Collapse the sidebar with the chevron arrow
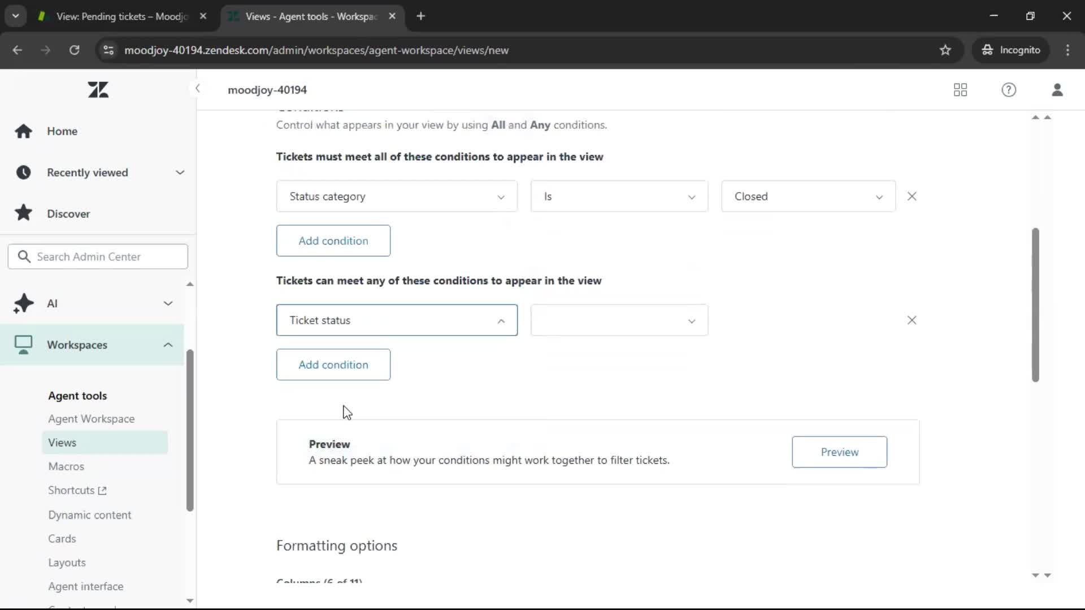The image size is (1085, 610). [x=197, y=88]
